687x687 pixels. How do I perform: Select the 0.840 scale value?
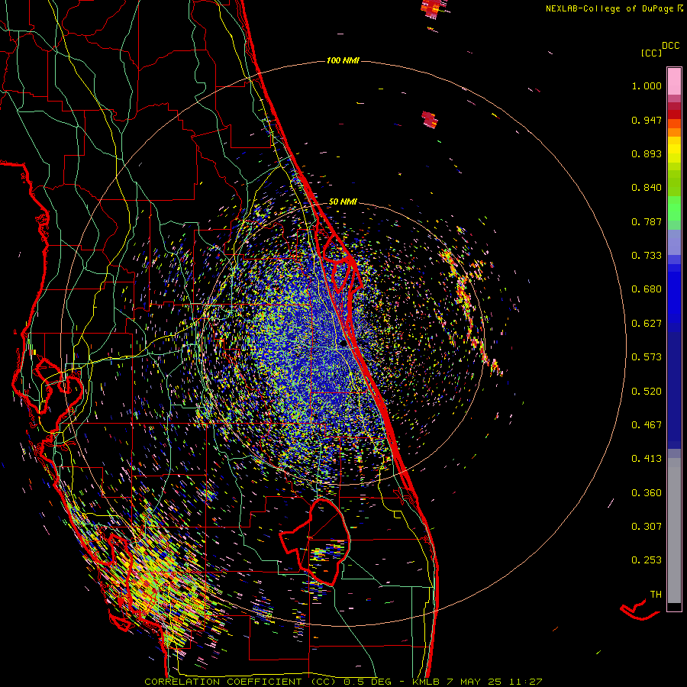pyautogui.click(x=647, y=188)
